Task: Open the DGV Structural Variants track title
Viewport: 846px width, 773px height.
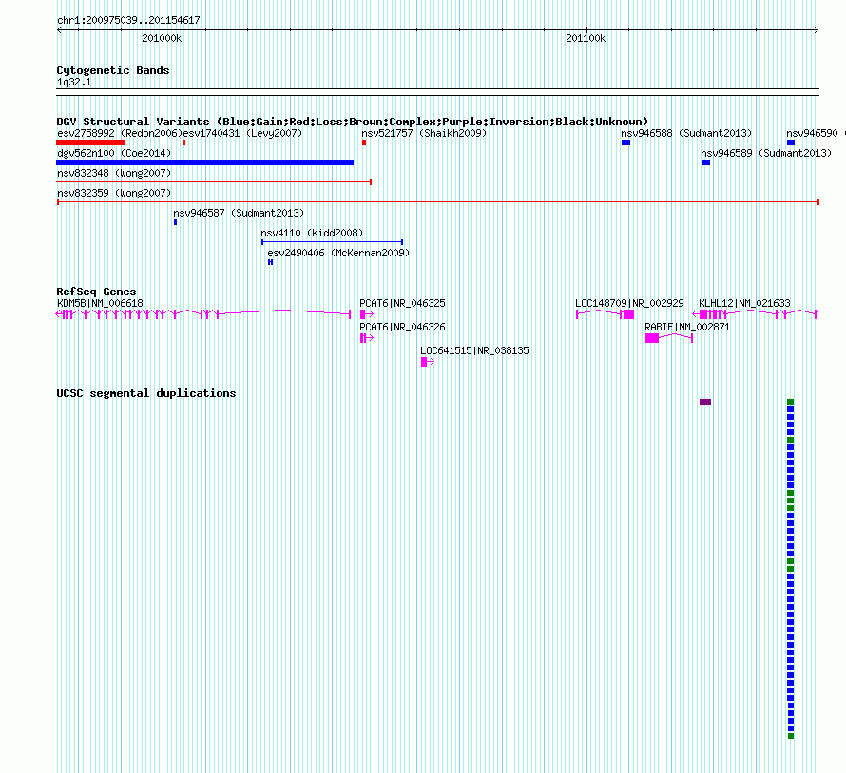Action: pos(352,122)
